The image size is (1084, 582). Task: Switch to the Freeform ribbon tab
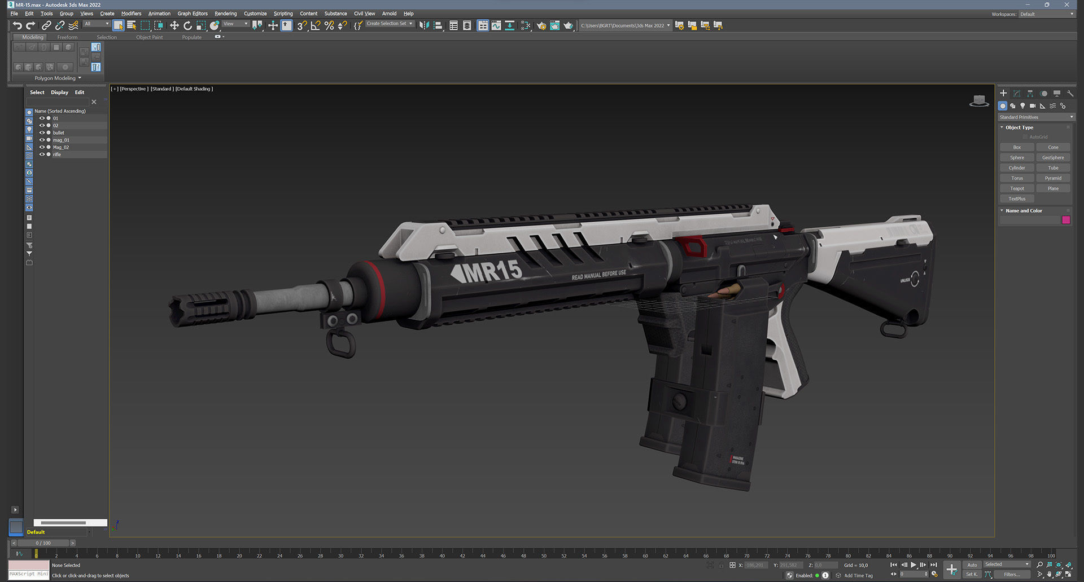click(67, 37)
